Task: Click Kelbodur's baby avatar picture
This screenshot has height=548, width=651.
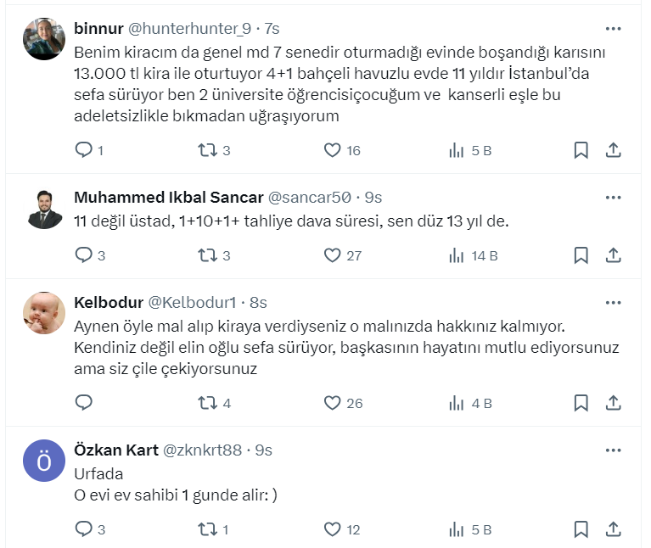Action: tap(44, 313)
